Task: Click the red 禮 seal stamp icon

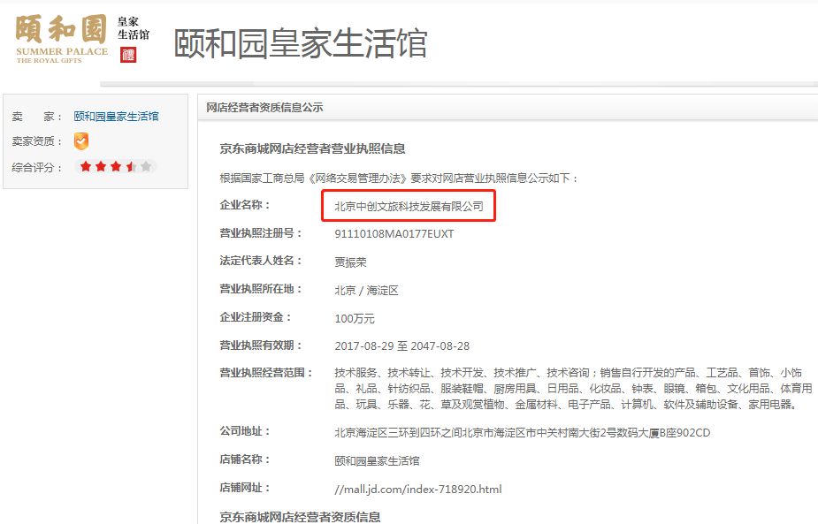Action: click(128, 55)
